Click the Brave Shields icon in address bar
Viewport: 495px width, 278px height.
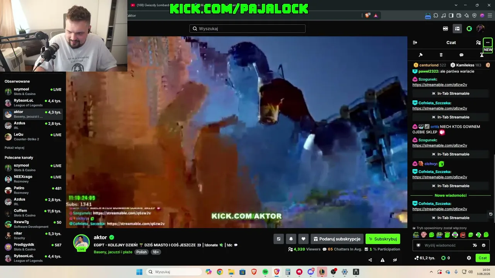pyautogui.click(x=367, y=15)
